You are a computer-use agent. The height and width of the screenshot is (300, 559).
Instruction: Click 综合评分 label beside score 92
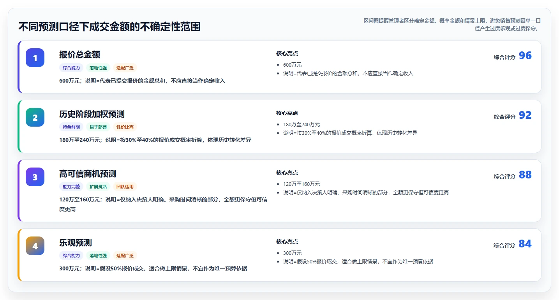pos(504,117)
